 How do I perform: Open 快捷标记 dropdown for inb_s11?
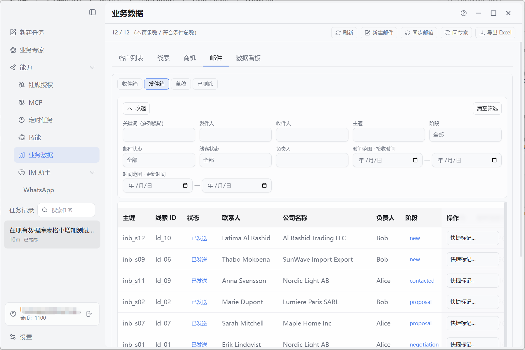(472, 281)
